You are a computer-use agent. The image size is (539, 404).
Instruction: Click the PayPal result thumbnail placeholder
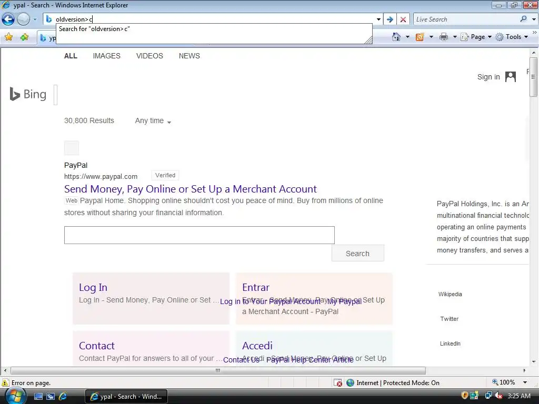[72, 148]
